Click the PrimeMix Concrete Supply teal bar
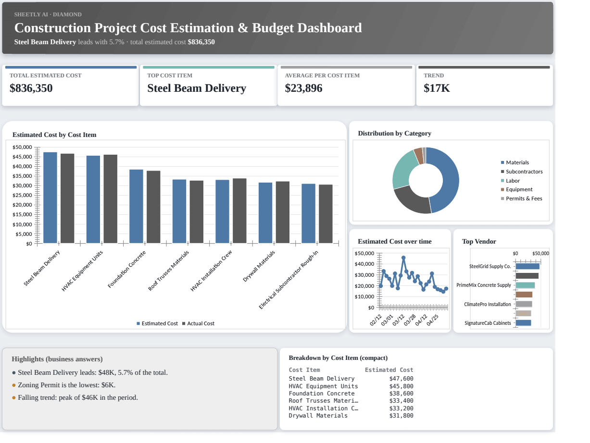590x443 pixels. pyautogui.click(x=525, y=285)
